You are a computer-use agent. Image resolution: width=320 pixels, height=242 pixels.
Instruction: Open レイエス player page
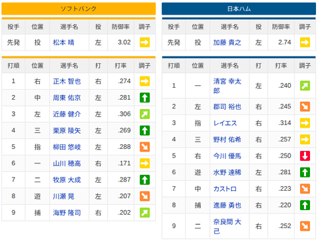(x=225, y=123)
